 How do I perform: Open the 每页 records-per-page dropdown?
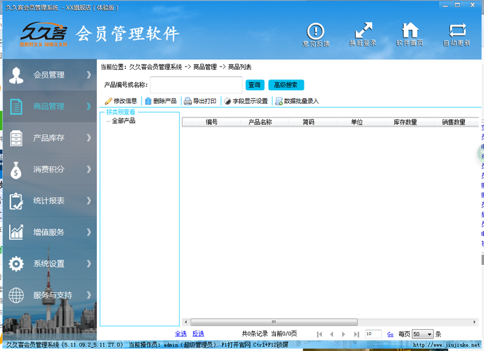423,334
